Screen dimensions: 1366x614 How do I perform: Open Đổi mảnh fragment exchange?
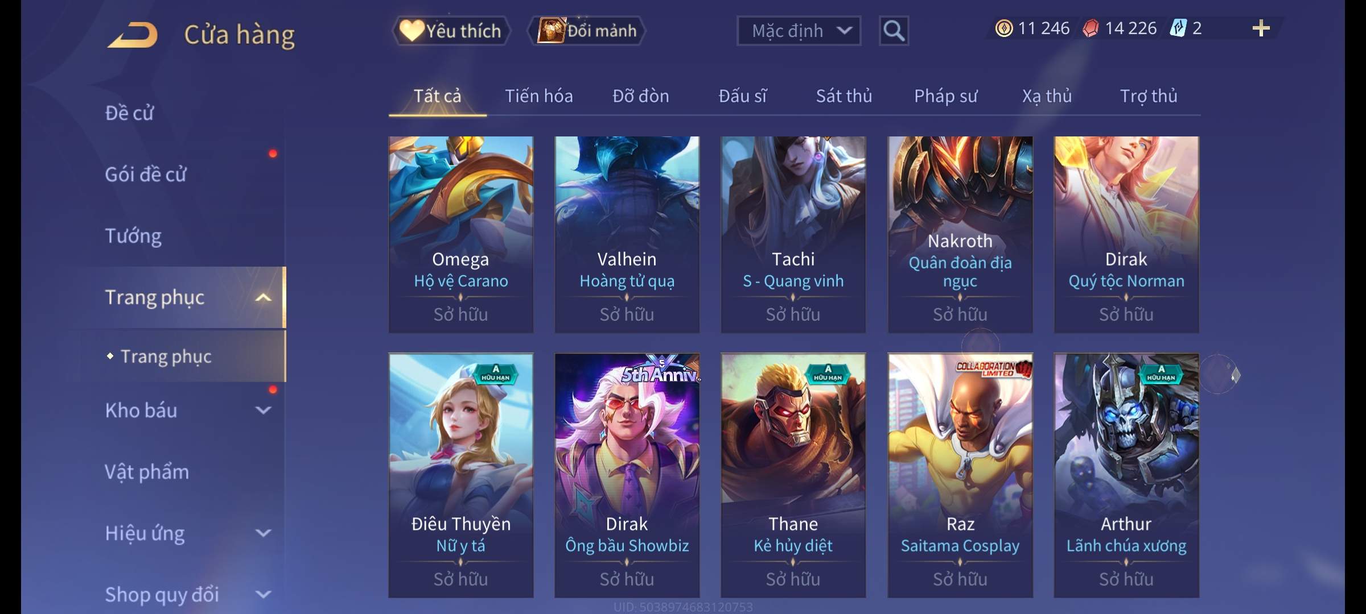[x=587, y=31]
